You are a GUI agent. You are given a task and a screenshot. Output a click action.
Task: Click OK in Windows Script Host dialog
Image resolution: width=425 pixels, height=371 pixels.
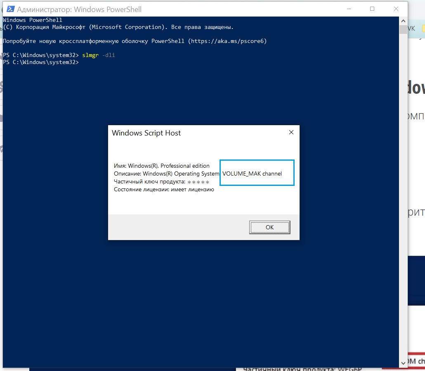[x=270, y=227]
